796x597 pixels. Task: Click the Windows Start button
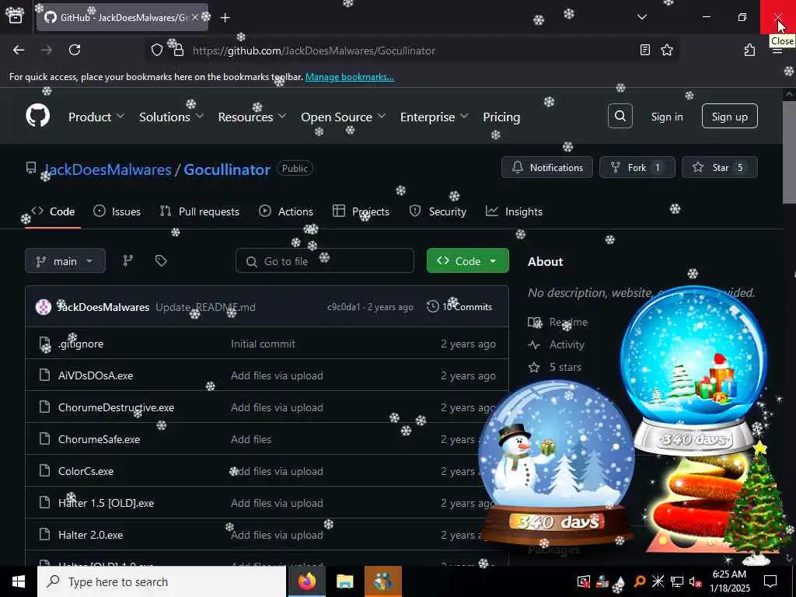19,581
